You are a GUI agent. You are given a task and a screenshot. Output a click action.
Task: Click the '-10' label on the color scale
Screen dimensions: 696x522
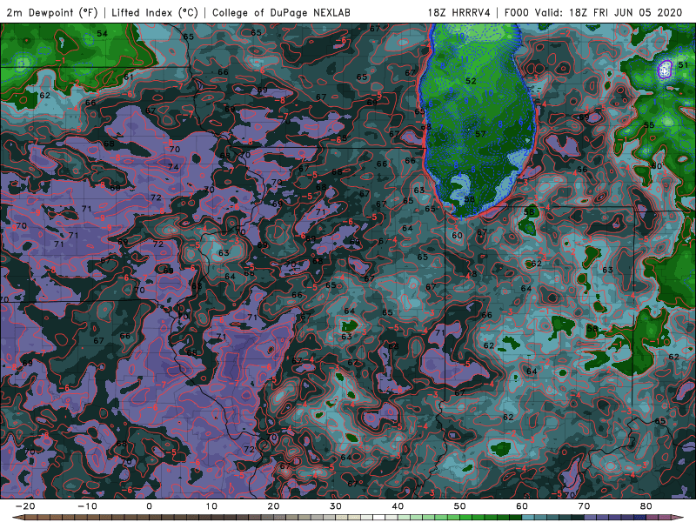coord(87,506)
